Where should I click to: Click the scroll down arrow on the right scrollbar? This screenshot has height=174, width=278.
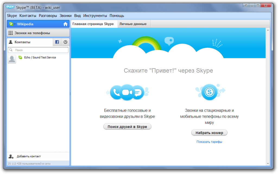tap(268, 163)
